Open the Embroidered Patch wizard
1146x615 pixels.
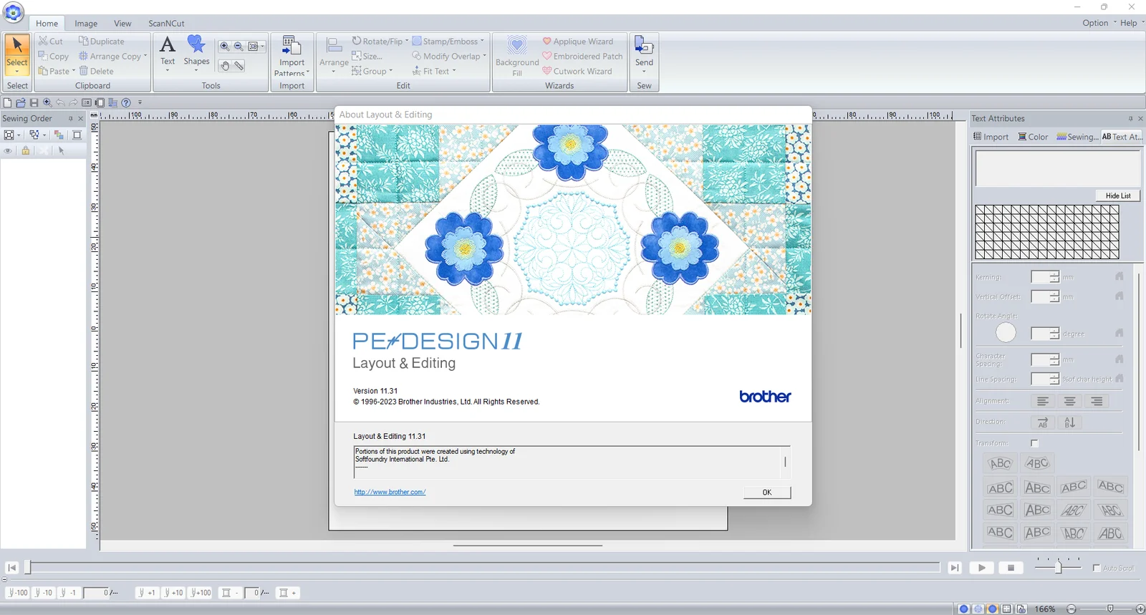click(x=582, y=56)
